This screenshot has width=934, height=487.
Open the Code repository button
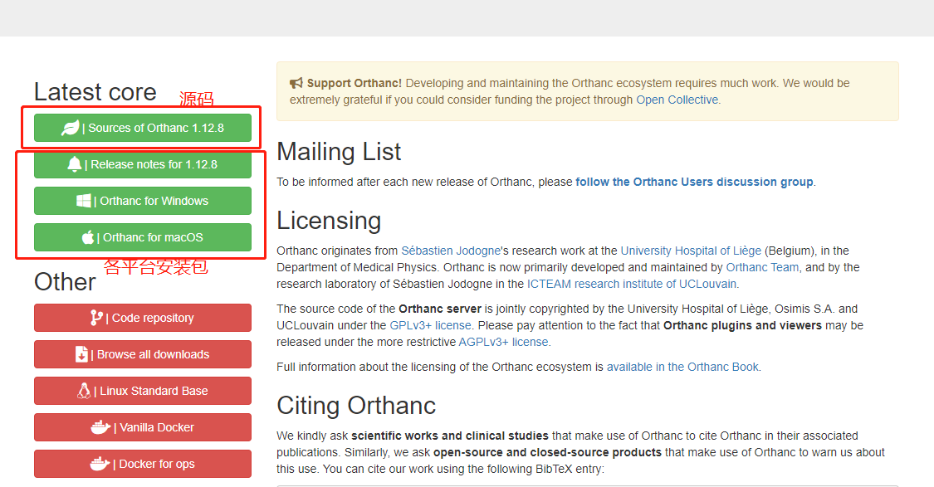[142, 318]
